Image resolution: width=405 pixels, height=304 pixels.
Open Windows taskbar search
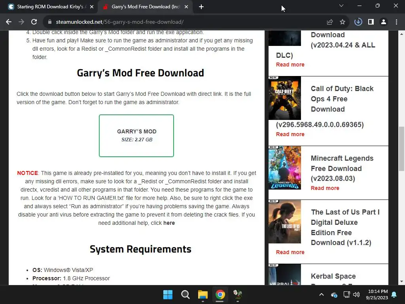click(x=185, y=294)
